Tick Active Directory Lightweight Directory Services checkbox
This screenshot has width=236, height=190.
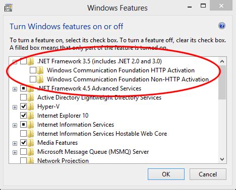(23, 98)
